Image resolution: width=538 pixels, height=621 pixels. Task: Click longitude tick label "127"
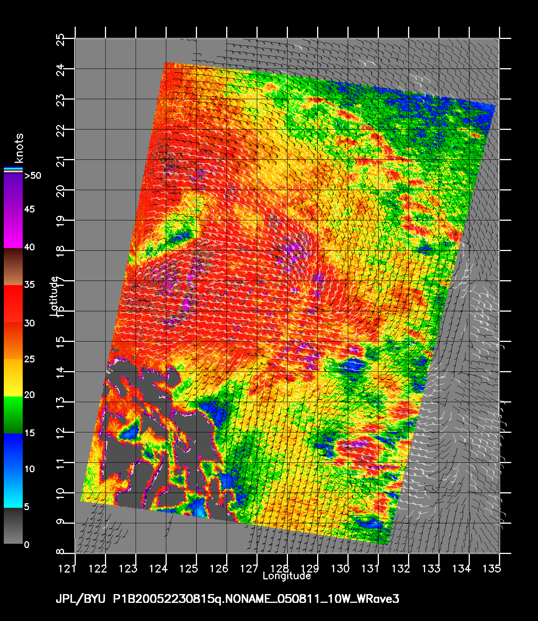click(249, 568)
